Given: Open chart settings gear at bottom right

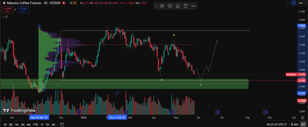Looking at the screenshot, I should tap(302, 117).
